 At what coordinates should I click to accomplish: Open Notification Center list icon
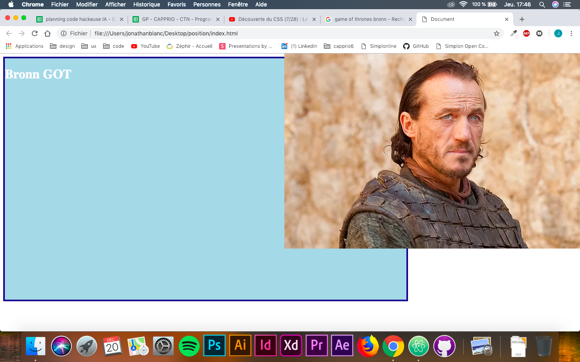pos(568,4)
